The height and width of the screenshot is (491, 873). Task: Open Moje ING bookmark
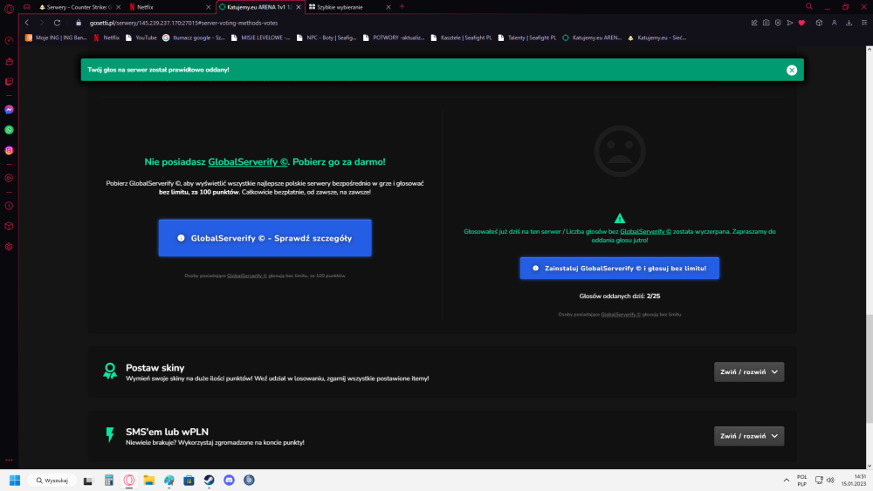[56, 38]
